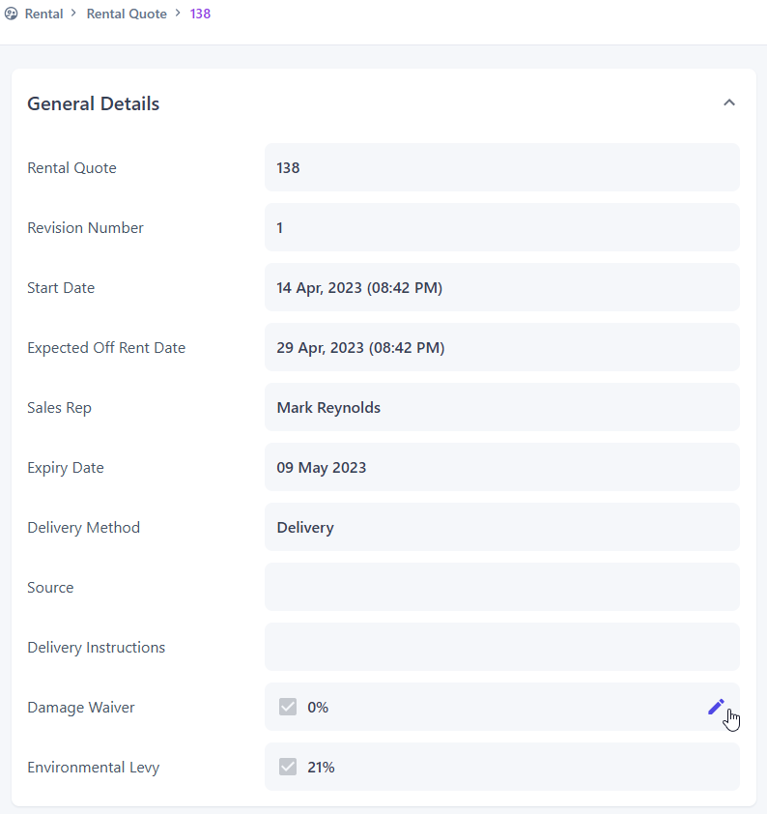Image resolution: width=767 pixels, height=814 pixels.
Task: Click the empty Delivery Instructions field
Action: click(x=501, y=647)
